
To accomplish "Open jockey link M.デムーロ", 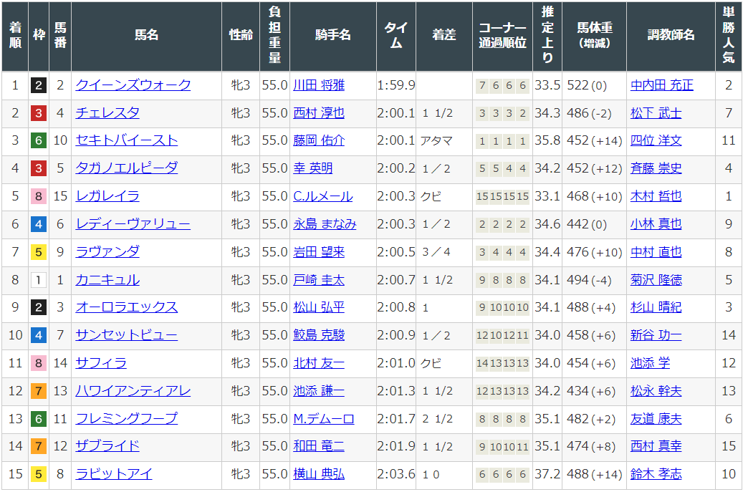I will pos(324,419).
